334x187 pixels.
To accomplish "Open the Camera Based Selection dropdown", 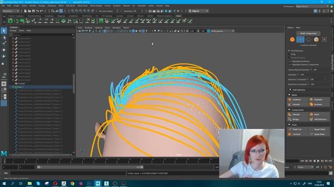I will click(x=311, y=70).
